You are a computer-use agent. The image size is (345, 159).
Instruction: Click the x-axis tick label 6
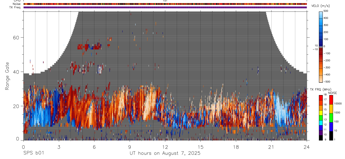point(94,147)
